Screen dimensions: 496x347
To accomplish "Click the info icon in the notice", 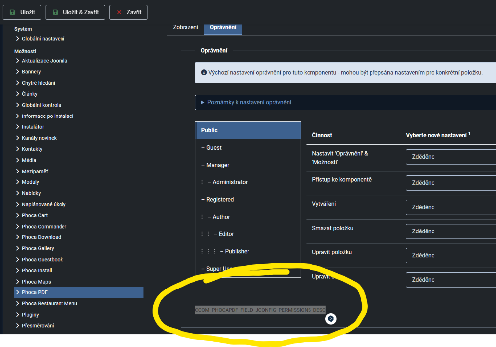I will (x=204, y=73).
